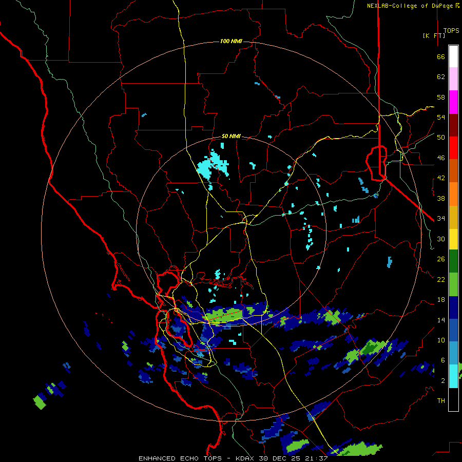The width and height of the screenshot is (462, 462).
Task: Click the 30 legend value
Action: (x=441, y=239)
